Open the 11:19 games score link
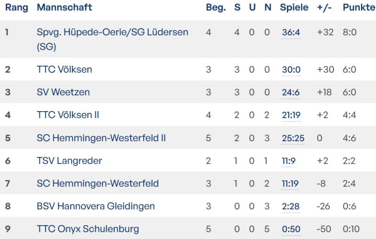This screenshot has width=376, height=239. (290, 183)
